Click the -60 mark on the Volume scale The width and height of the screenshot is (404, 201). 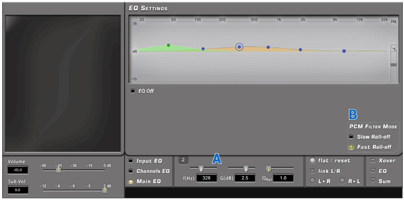43,166
